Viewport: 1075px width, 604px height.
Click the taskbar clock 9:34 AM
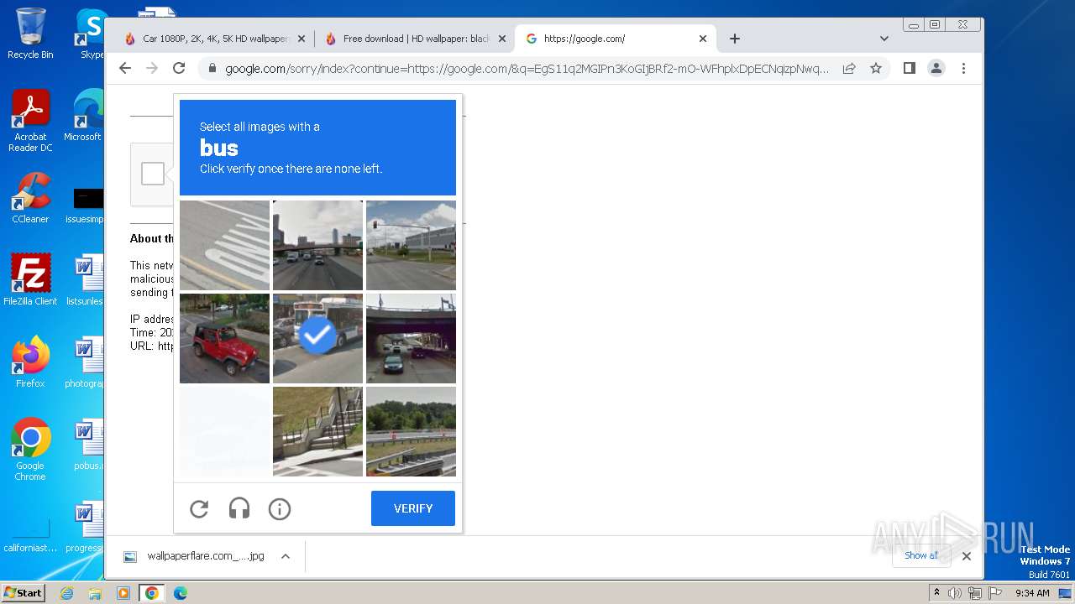pyautogui.click(x=1032, y=593)
